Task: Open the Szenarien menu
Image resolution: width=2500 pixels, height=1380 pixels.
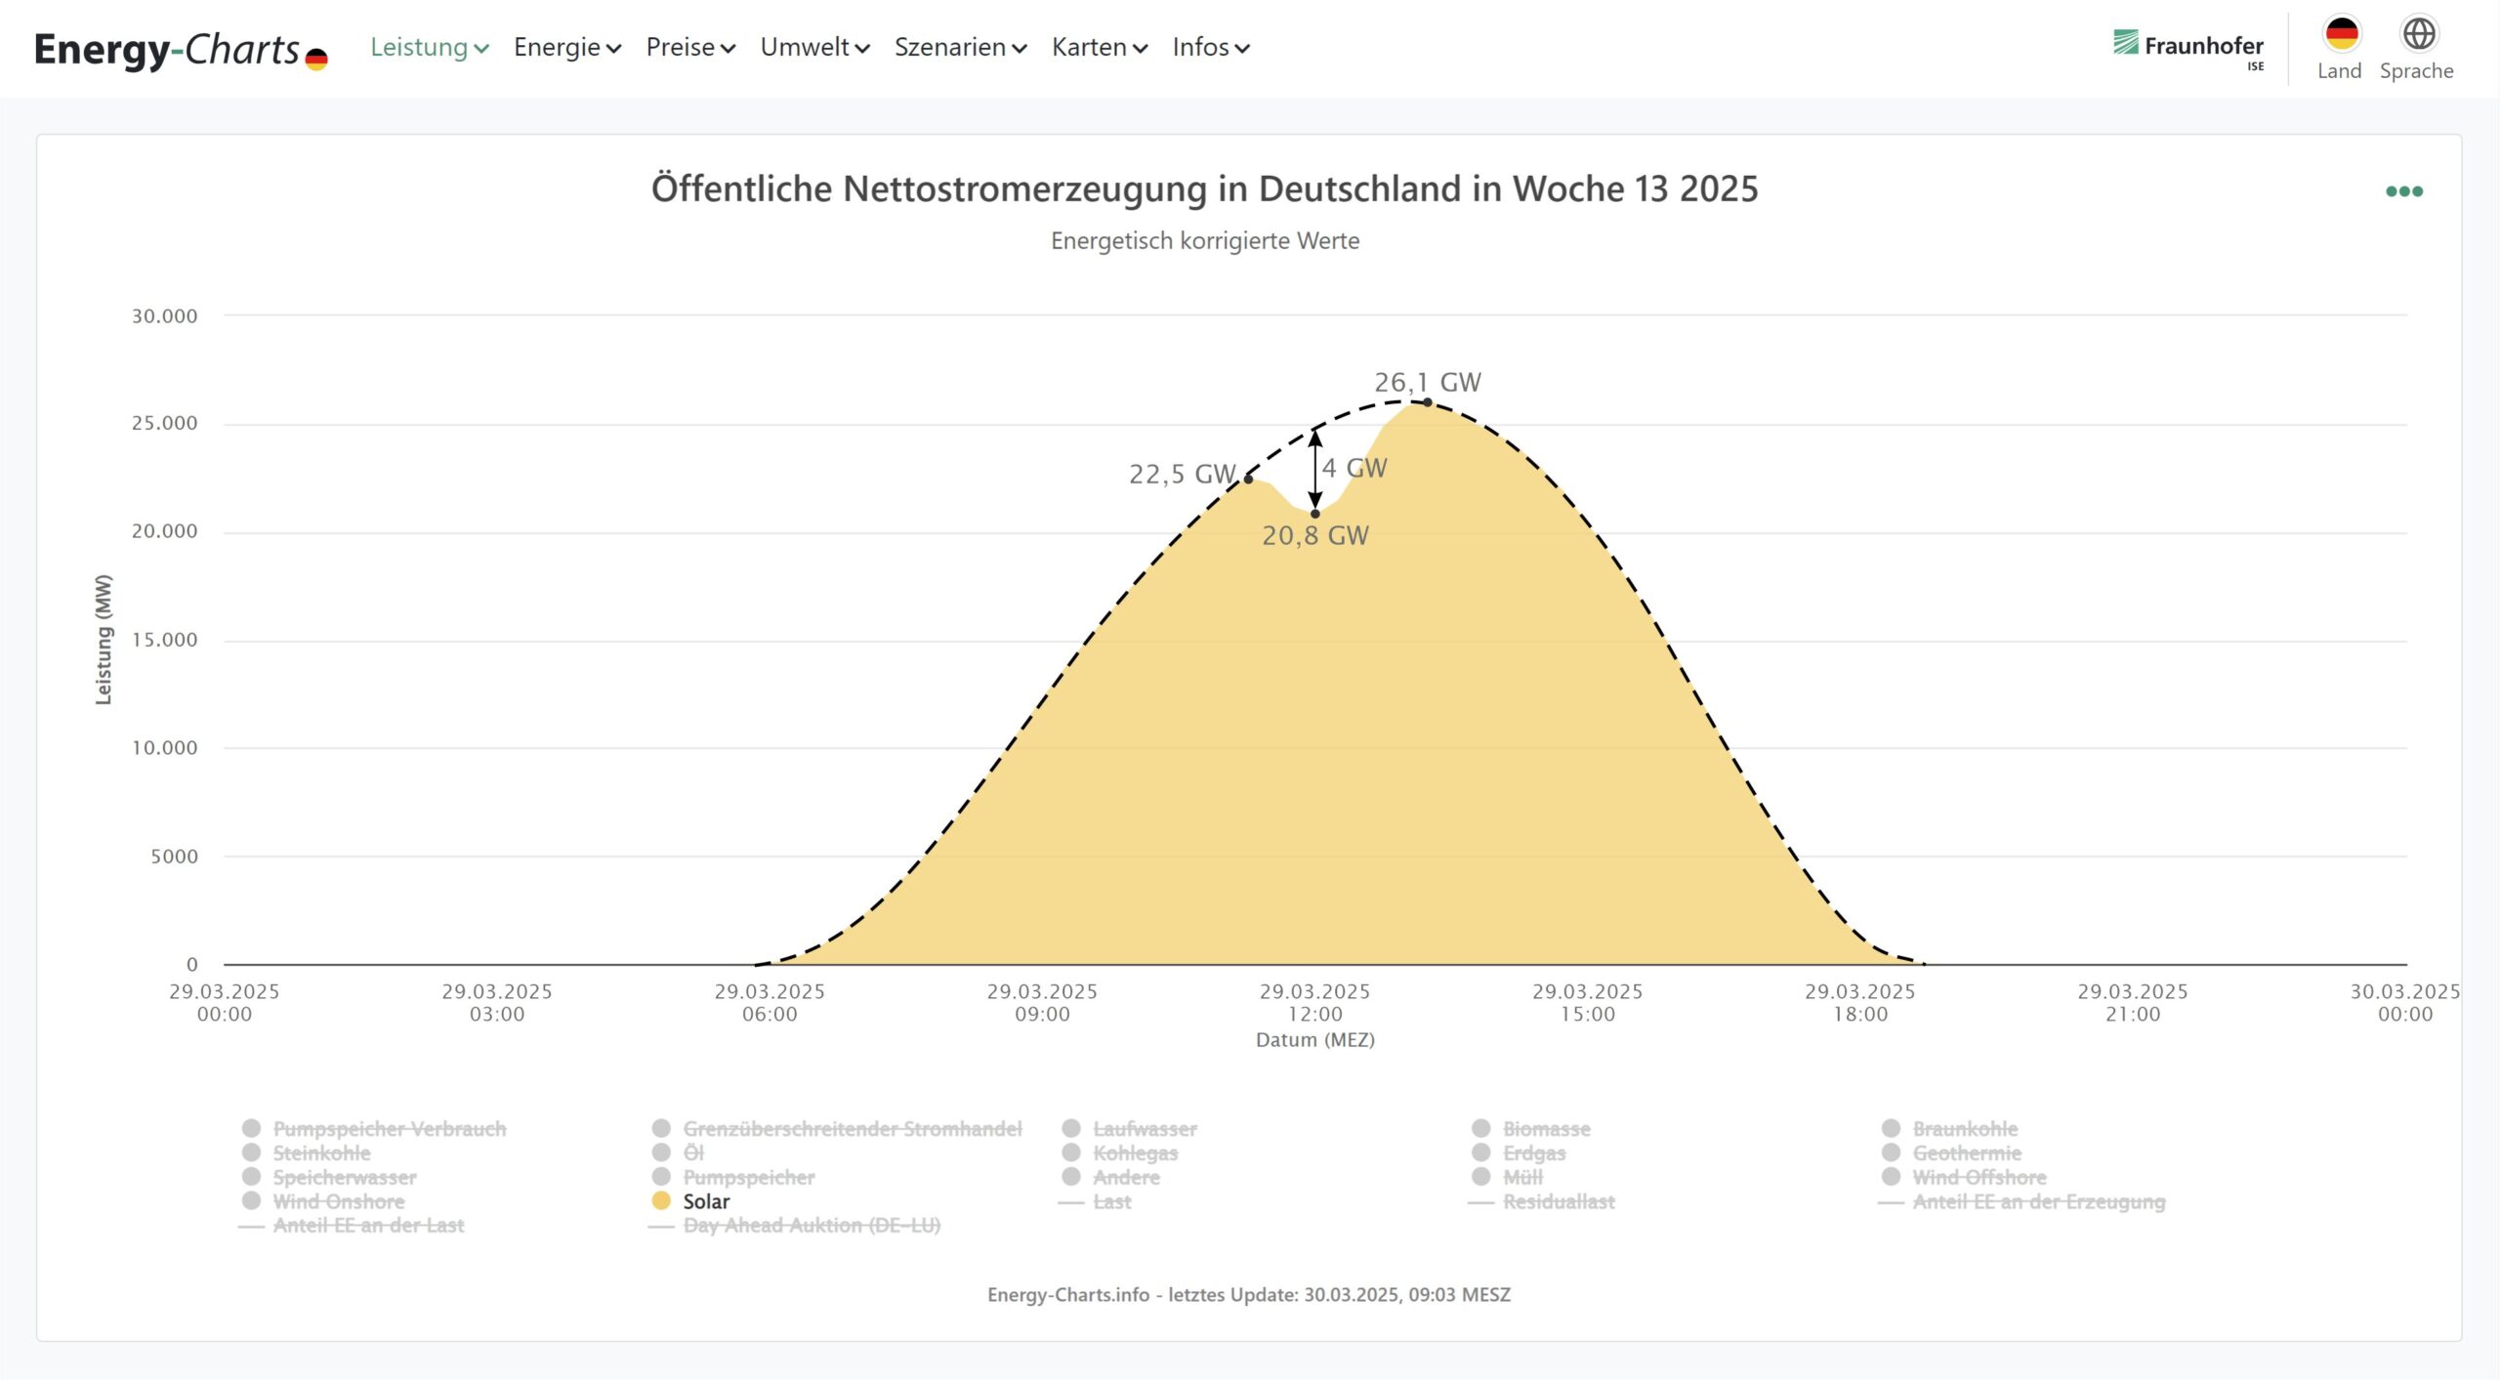Action: click(x=960, y=48)
